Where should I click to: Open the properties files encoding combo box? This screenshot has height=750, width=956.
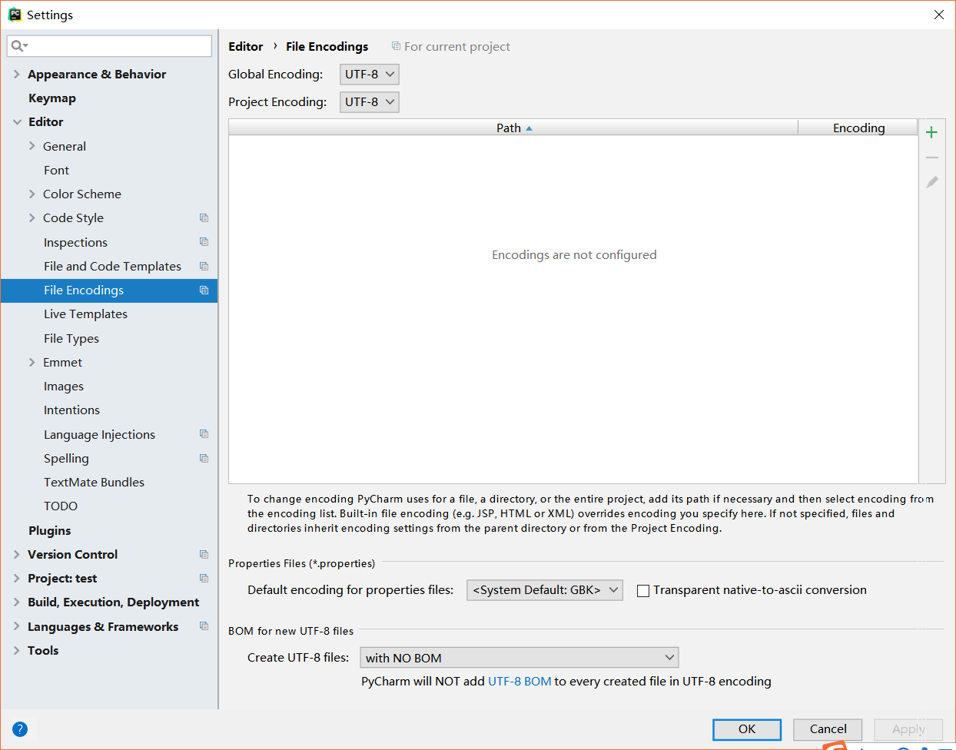(x=544, y=589)
